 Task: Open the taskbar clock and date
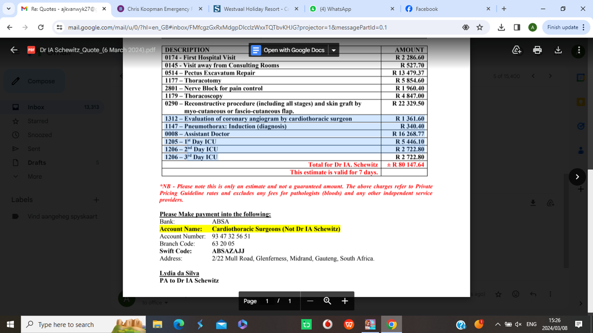554,324
